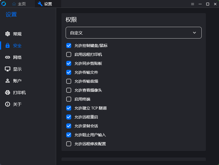Click the lock icon beside 安全
Screen dimensions: 219x165
pos(8,46)
